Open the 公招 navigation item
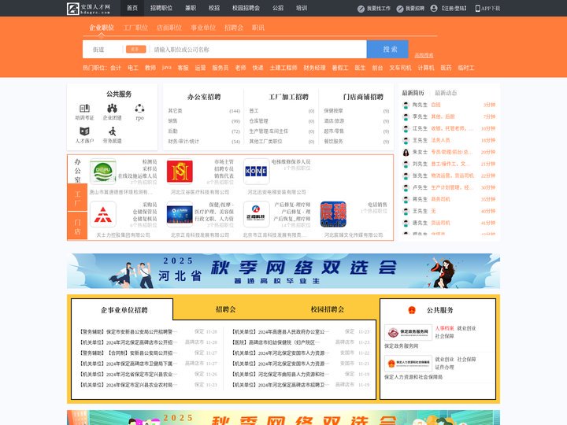567x425 pixels. (x=278, y=8)
